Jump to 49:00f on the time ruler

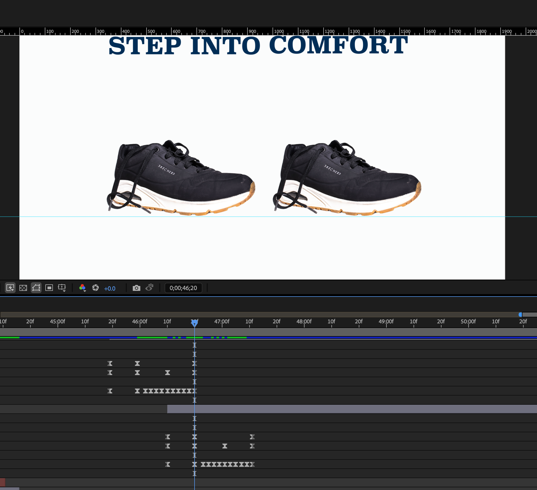tap(386, 321)
